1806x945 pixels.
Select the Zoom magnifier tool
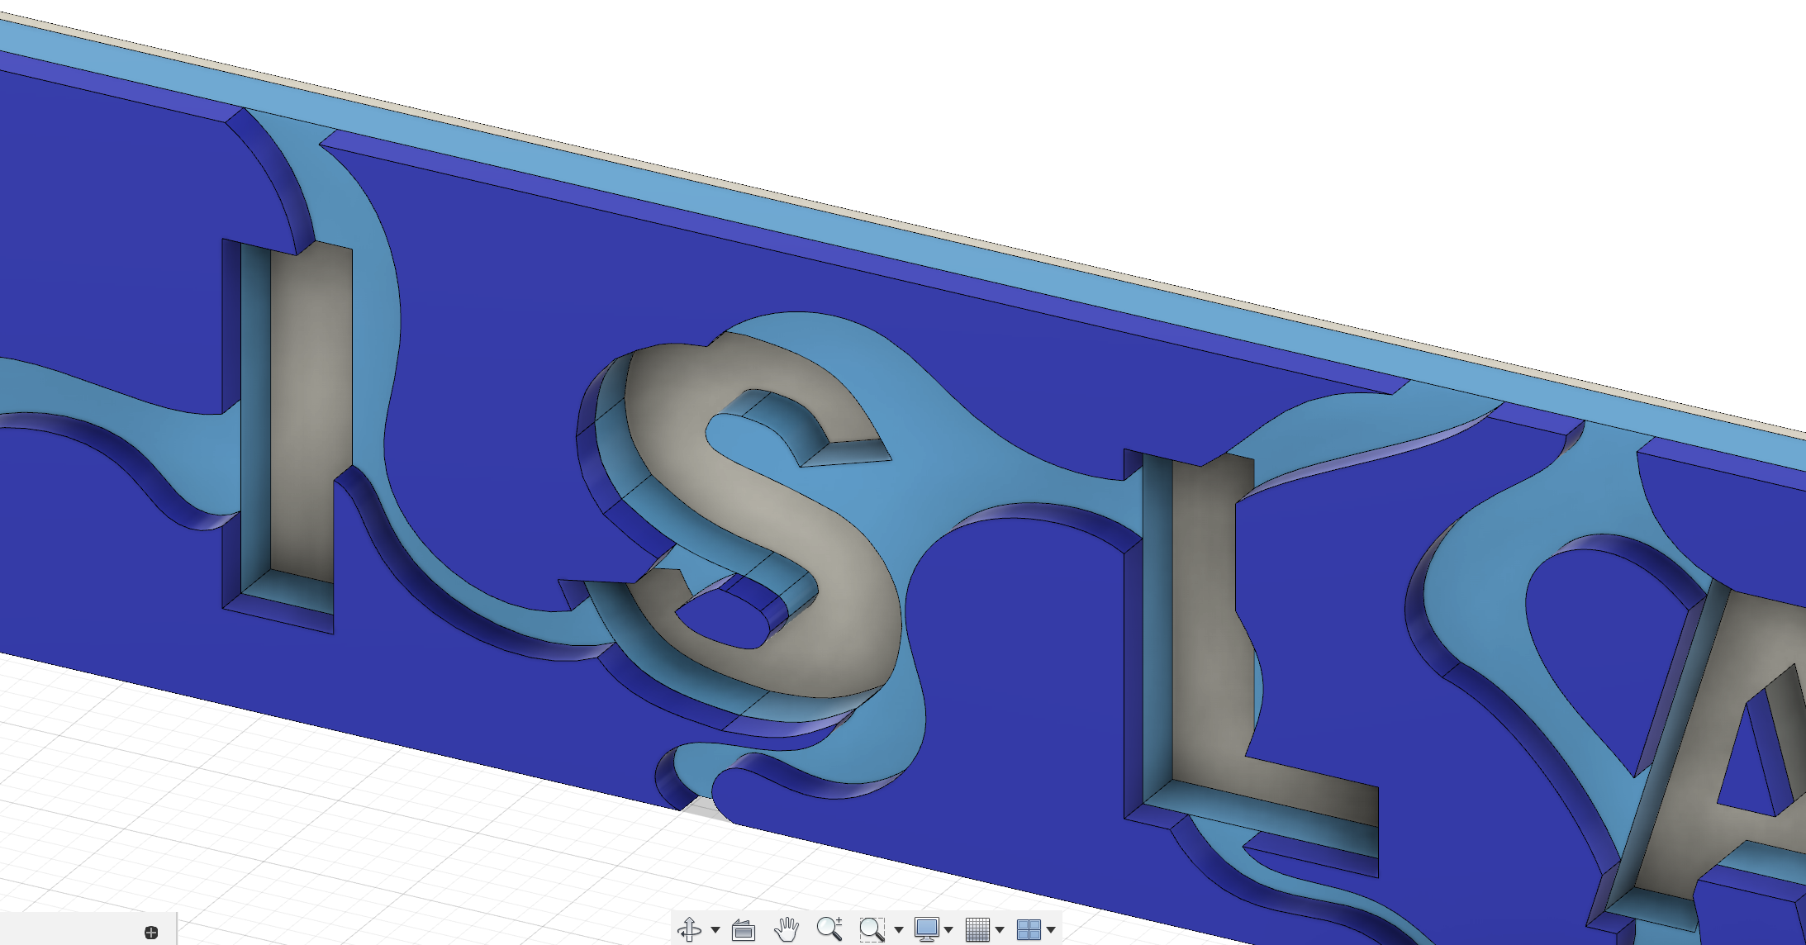tap(829, 929)
